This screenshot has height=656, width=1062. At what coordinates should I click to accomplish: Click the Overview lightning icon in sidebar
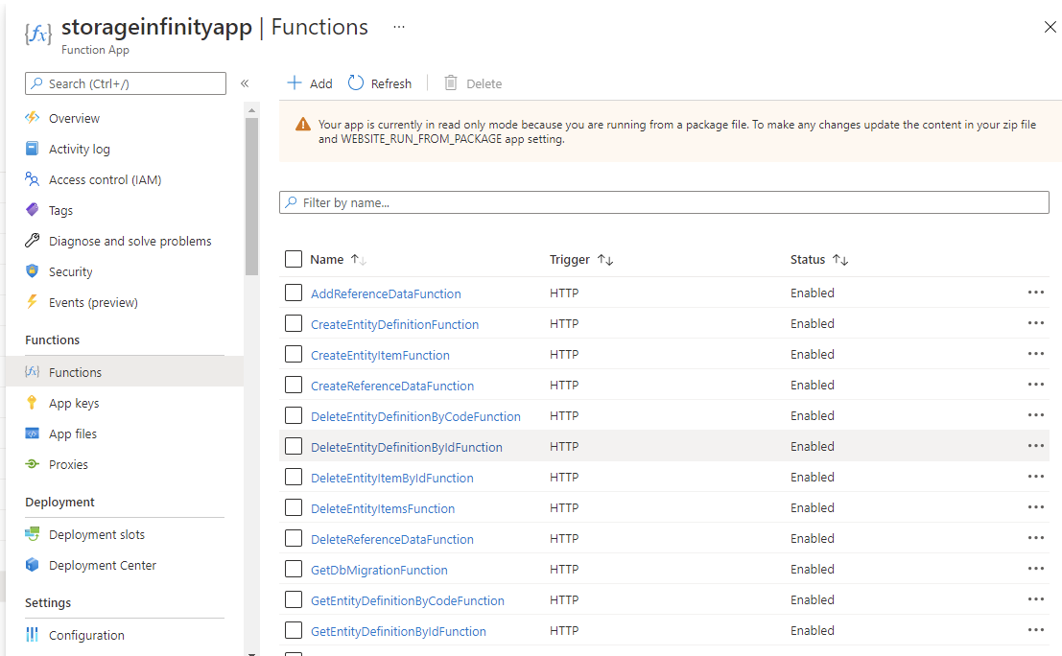pos(33,118)
